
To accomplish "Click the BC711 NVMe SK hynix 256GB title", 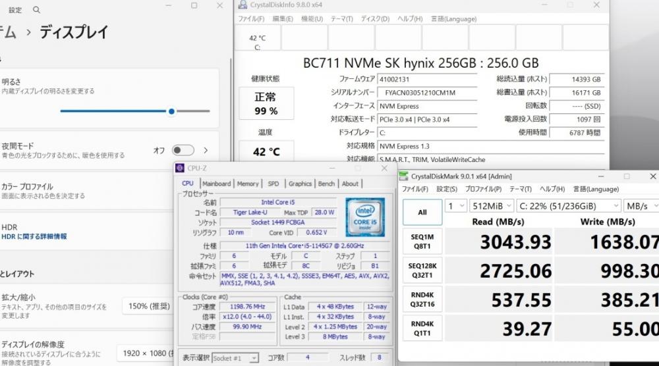I will click(x=420, y=63).
